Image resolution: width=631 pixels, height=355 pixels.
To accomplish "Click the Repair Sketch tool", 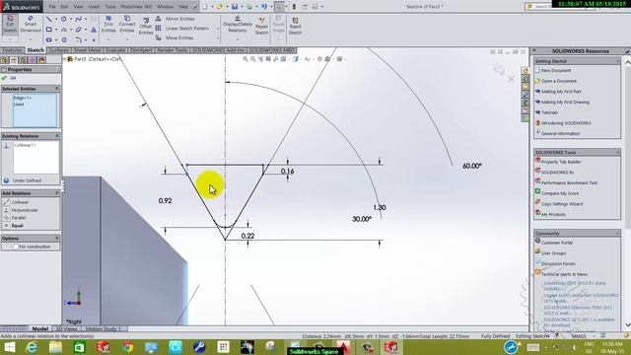I will 261,27.
